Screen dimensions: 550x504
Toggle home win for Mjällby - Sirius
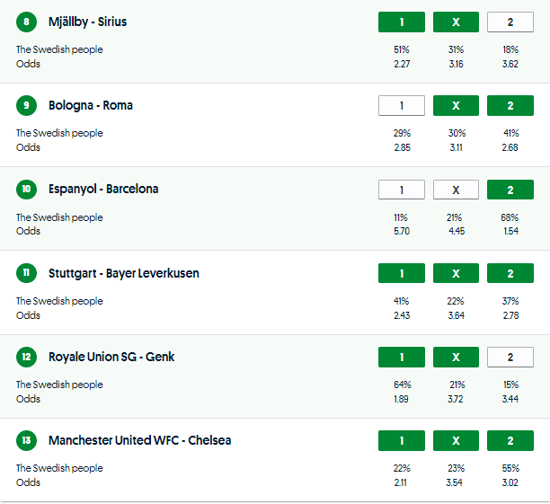coord(402,22)
